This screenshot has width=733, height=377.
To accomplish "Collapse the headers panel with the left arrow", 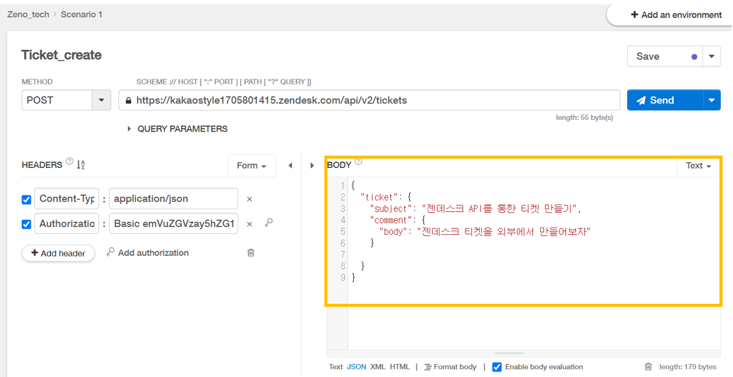I will 290,165.
